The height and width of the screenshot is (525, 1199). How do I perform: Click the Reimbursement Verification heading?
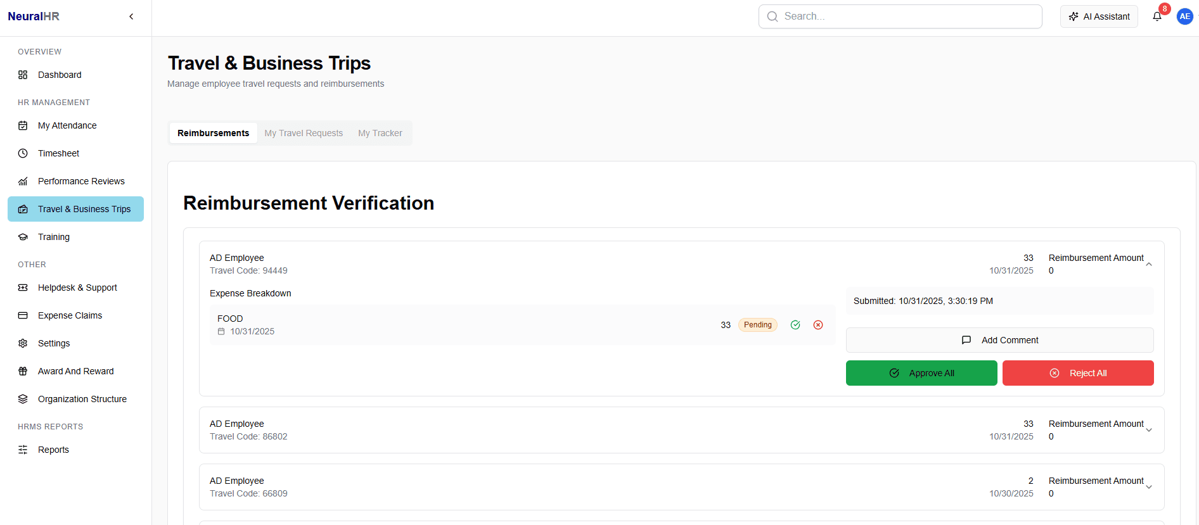(309, 203)
